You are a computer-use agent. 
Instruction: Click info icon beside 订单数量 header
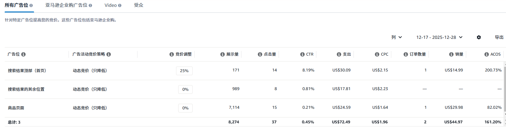coord(406,54)
